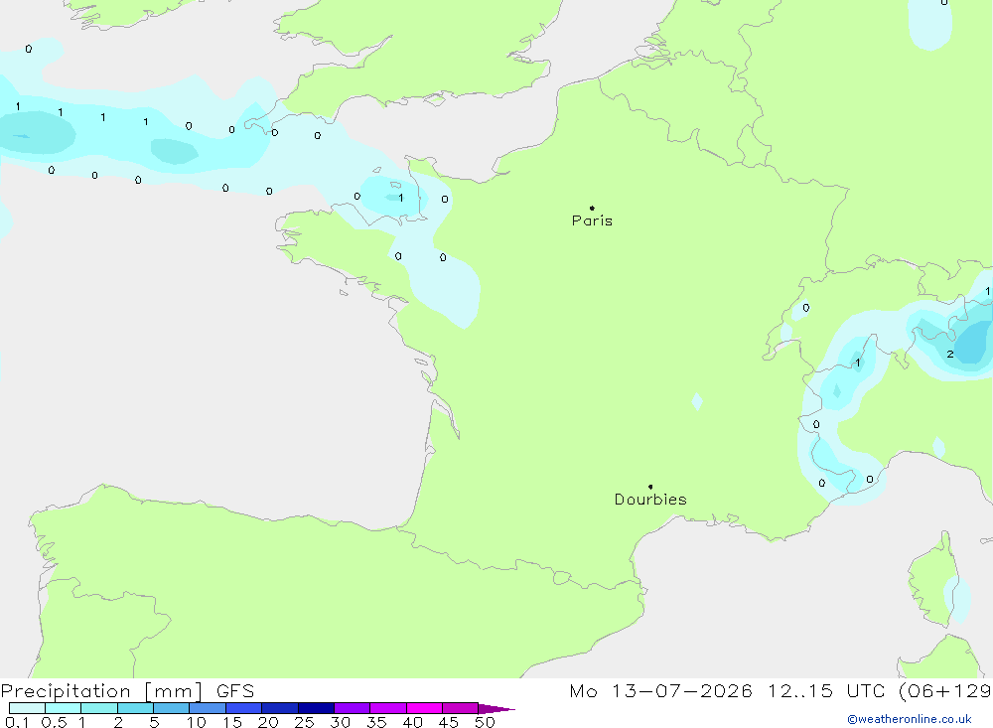Pick the 35–40 mm legend color
Viewport: 993px width, 728px height.
(x=388, y=708)
